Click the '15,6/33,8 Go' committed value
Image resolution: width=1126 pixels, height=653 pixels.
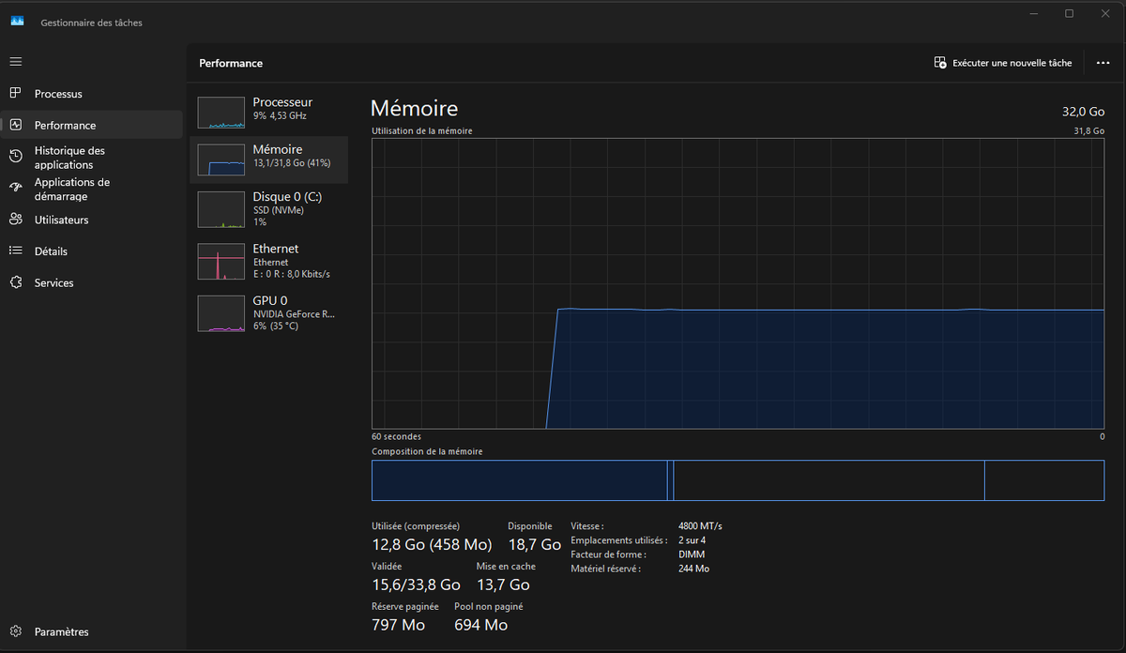[416, 585]
